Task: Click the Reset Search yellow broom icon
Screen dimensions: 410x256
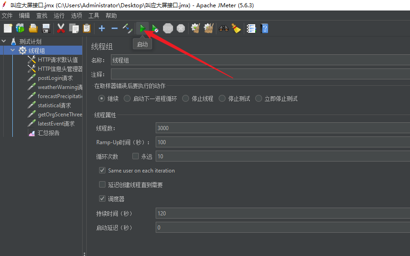Action: [x=237, y=28]
